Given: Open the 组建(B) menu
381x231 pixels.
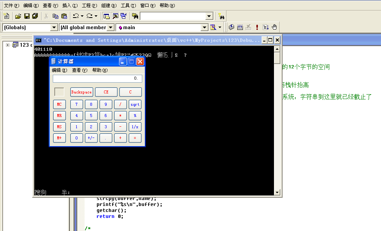Looking at the screenshot, I should pos(109,5).
